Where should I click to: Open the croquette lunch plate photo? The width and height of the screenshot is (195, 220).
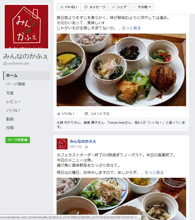(121, 70)
